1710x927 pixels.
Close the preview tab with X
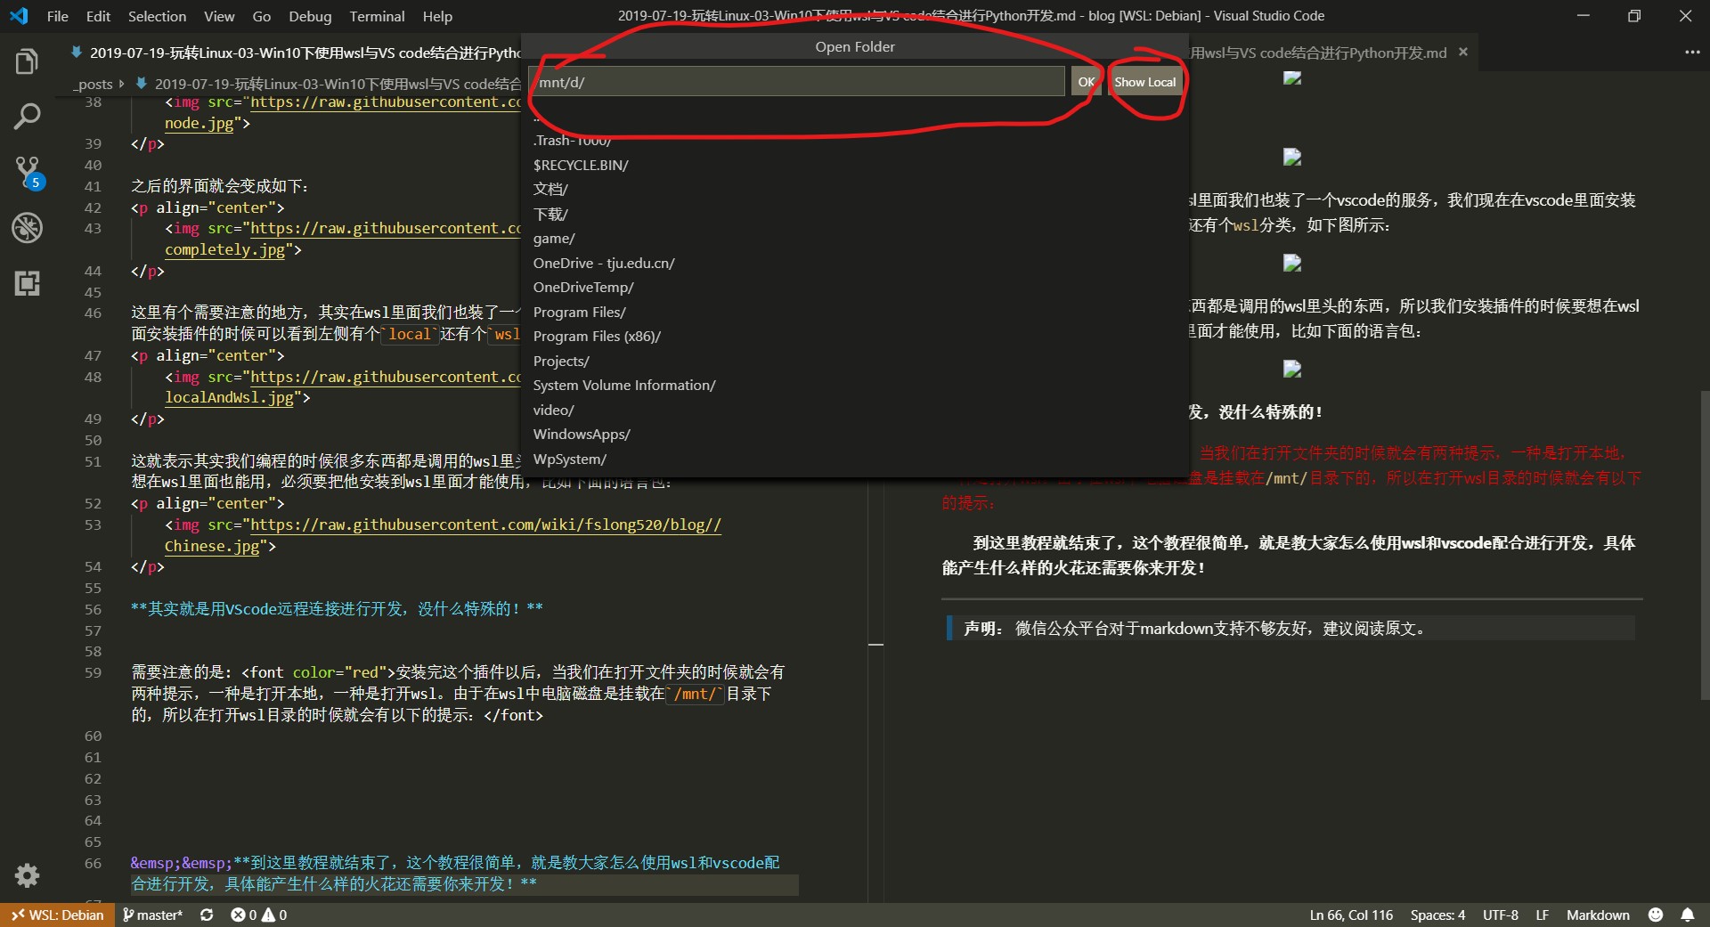[1462, 53]
